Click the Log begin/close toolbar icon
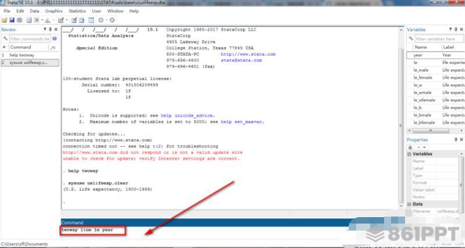Screen dimensions: 465x248 (x=29, y=20)
